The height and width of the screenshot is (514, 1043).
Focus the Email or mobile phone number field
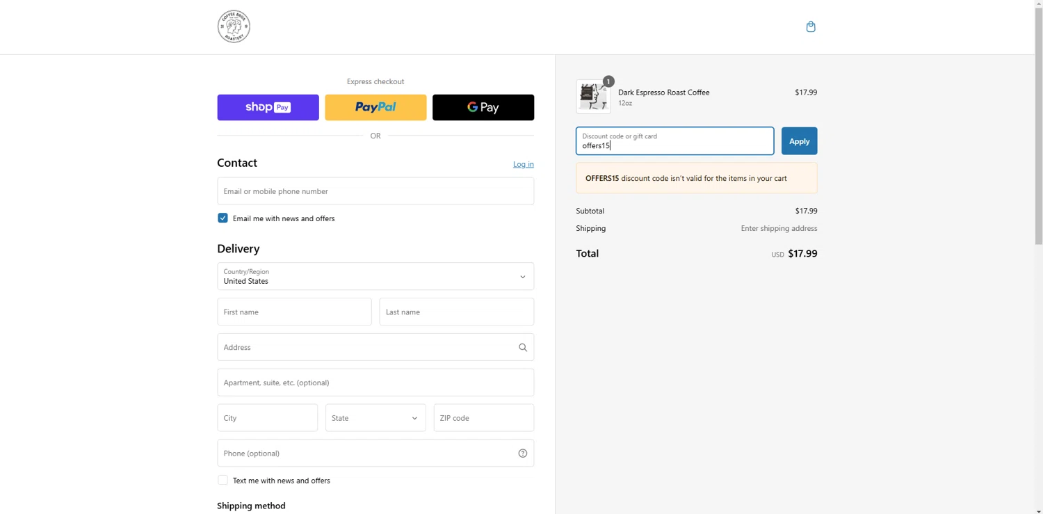tap(375, 191)
